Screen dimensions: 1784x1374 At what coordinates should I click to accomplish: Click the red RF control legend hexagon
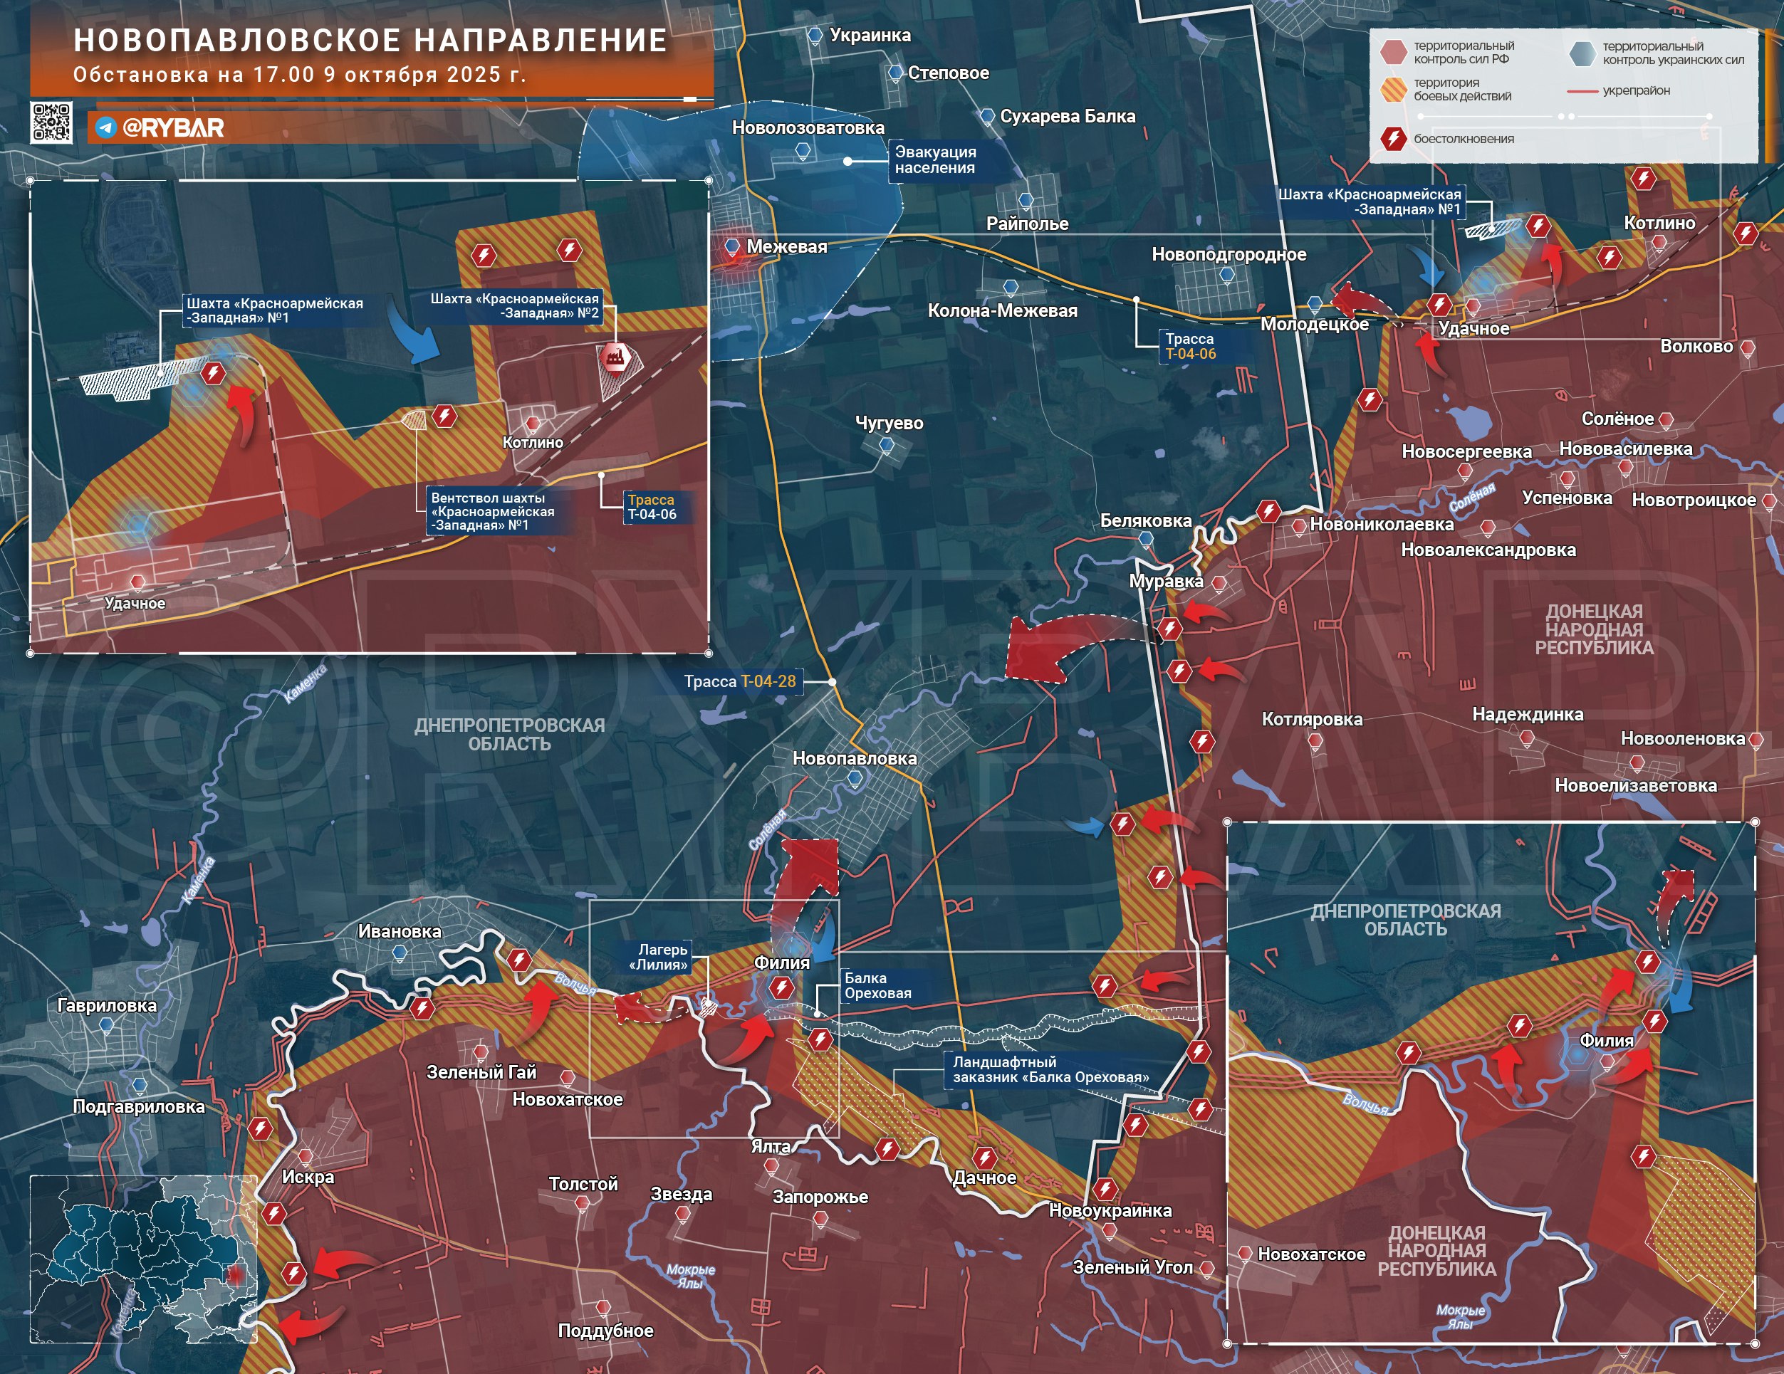click(x=1393, y=52)
